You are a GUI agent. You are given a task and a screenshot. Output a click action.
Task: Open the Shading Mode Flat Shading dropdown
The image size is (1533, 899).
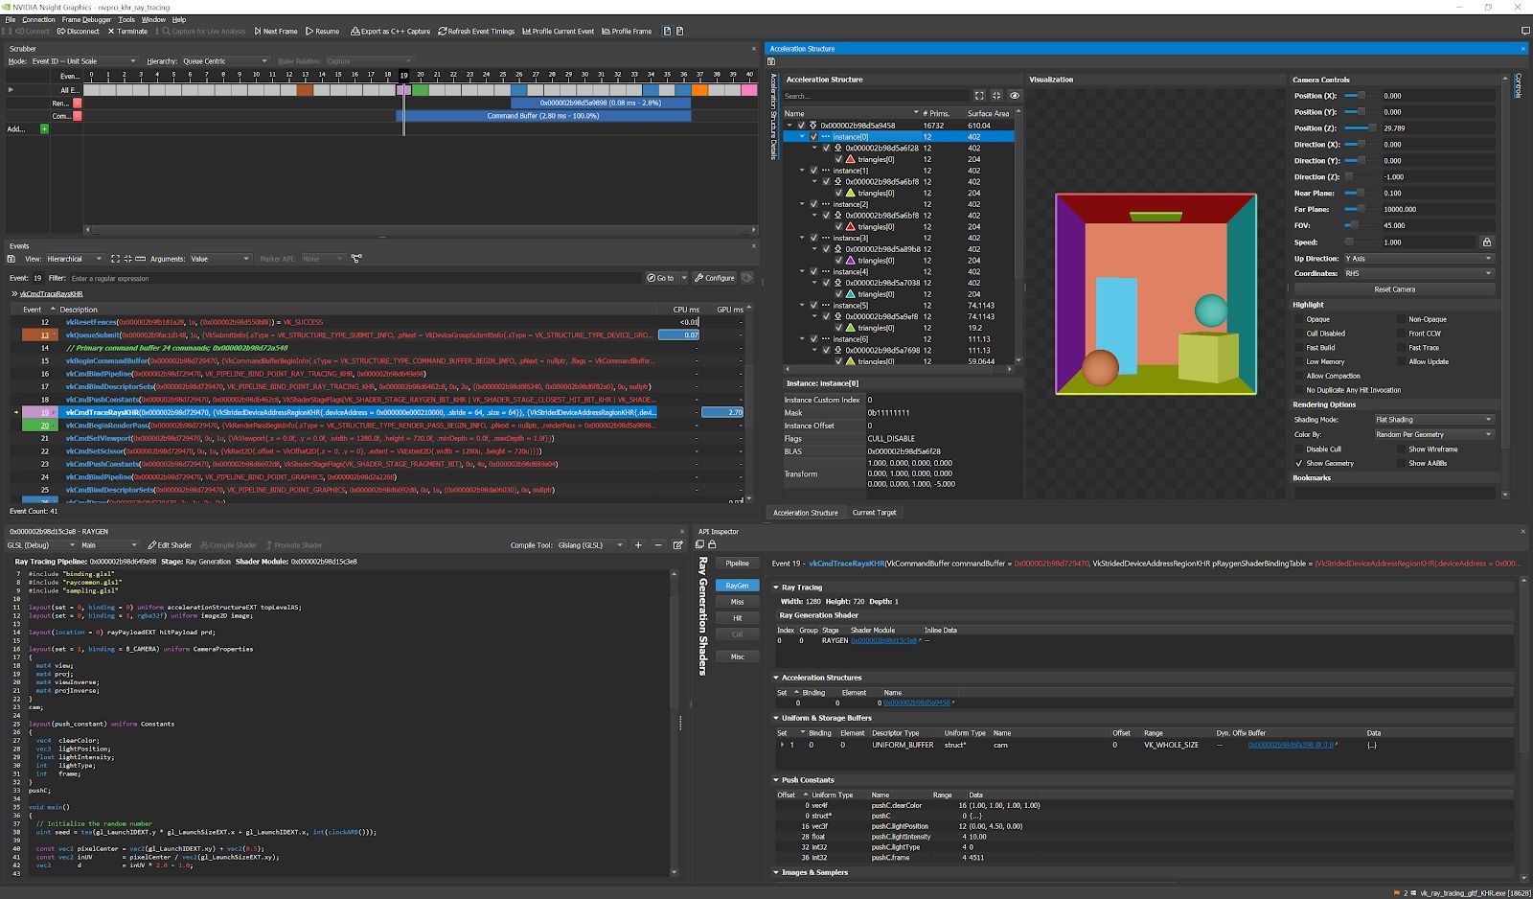tap(1433, 420)
